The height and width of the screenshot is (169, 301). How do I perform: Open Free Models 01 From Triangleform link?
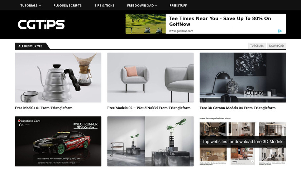coord(44,108)
